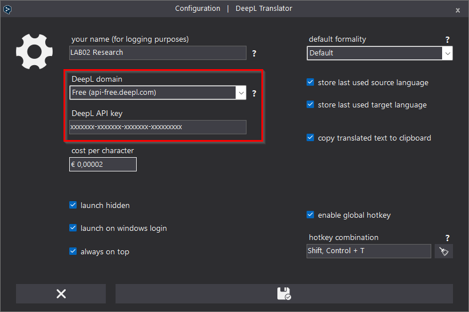Close the Configuration window
Image resolution: width=469 pixels, height=312 pixels.
(x=458, y=10)
